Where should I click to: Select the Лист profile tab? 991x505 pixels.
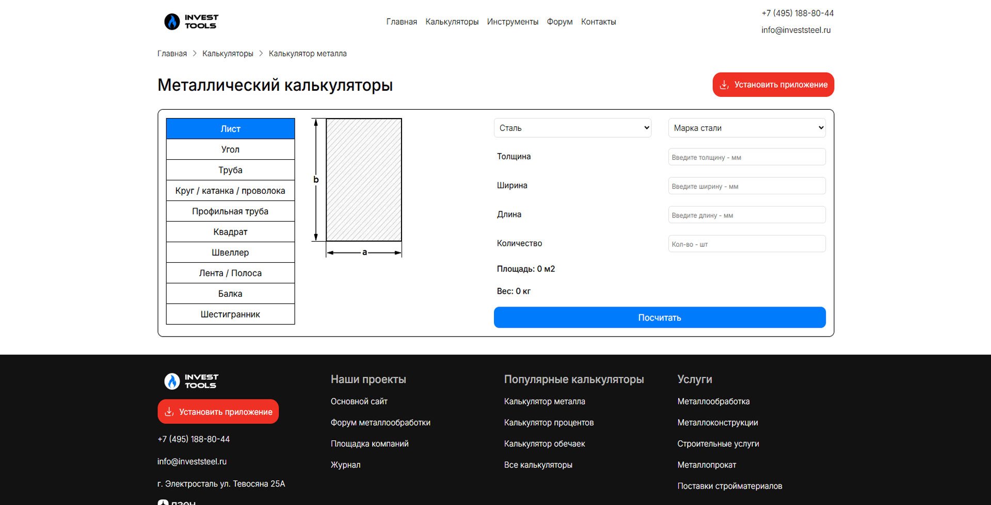(230, 129)
